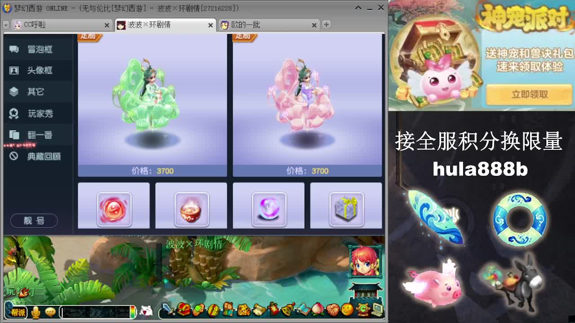The width and height of the screenshot is (575, 323).
Task: Click the 波波×环剧情 character name label
Action: (195, 244)
